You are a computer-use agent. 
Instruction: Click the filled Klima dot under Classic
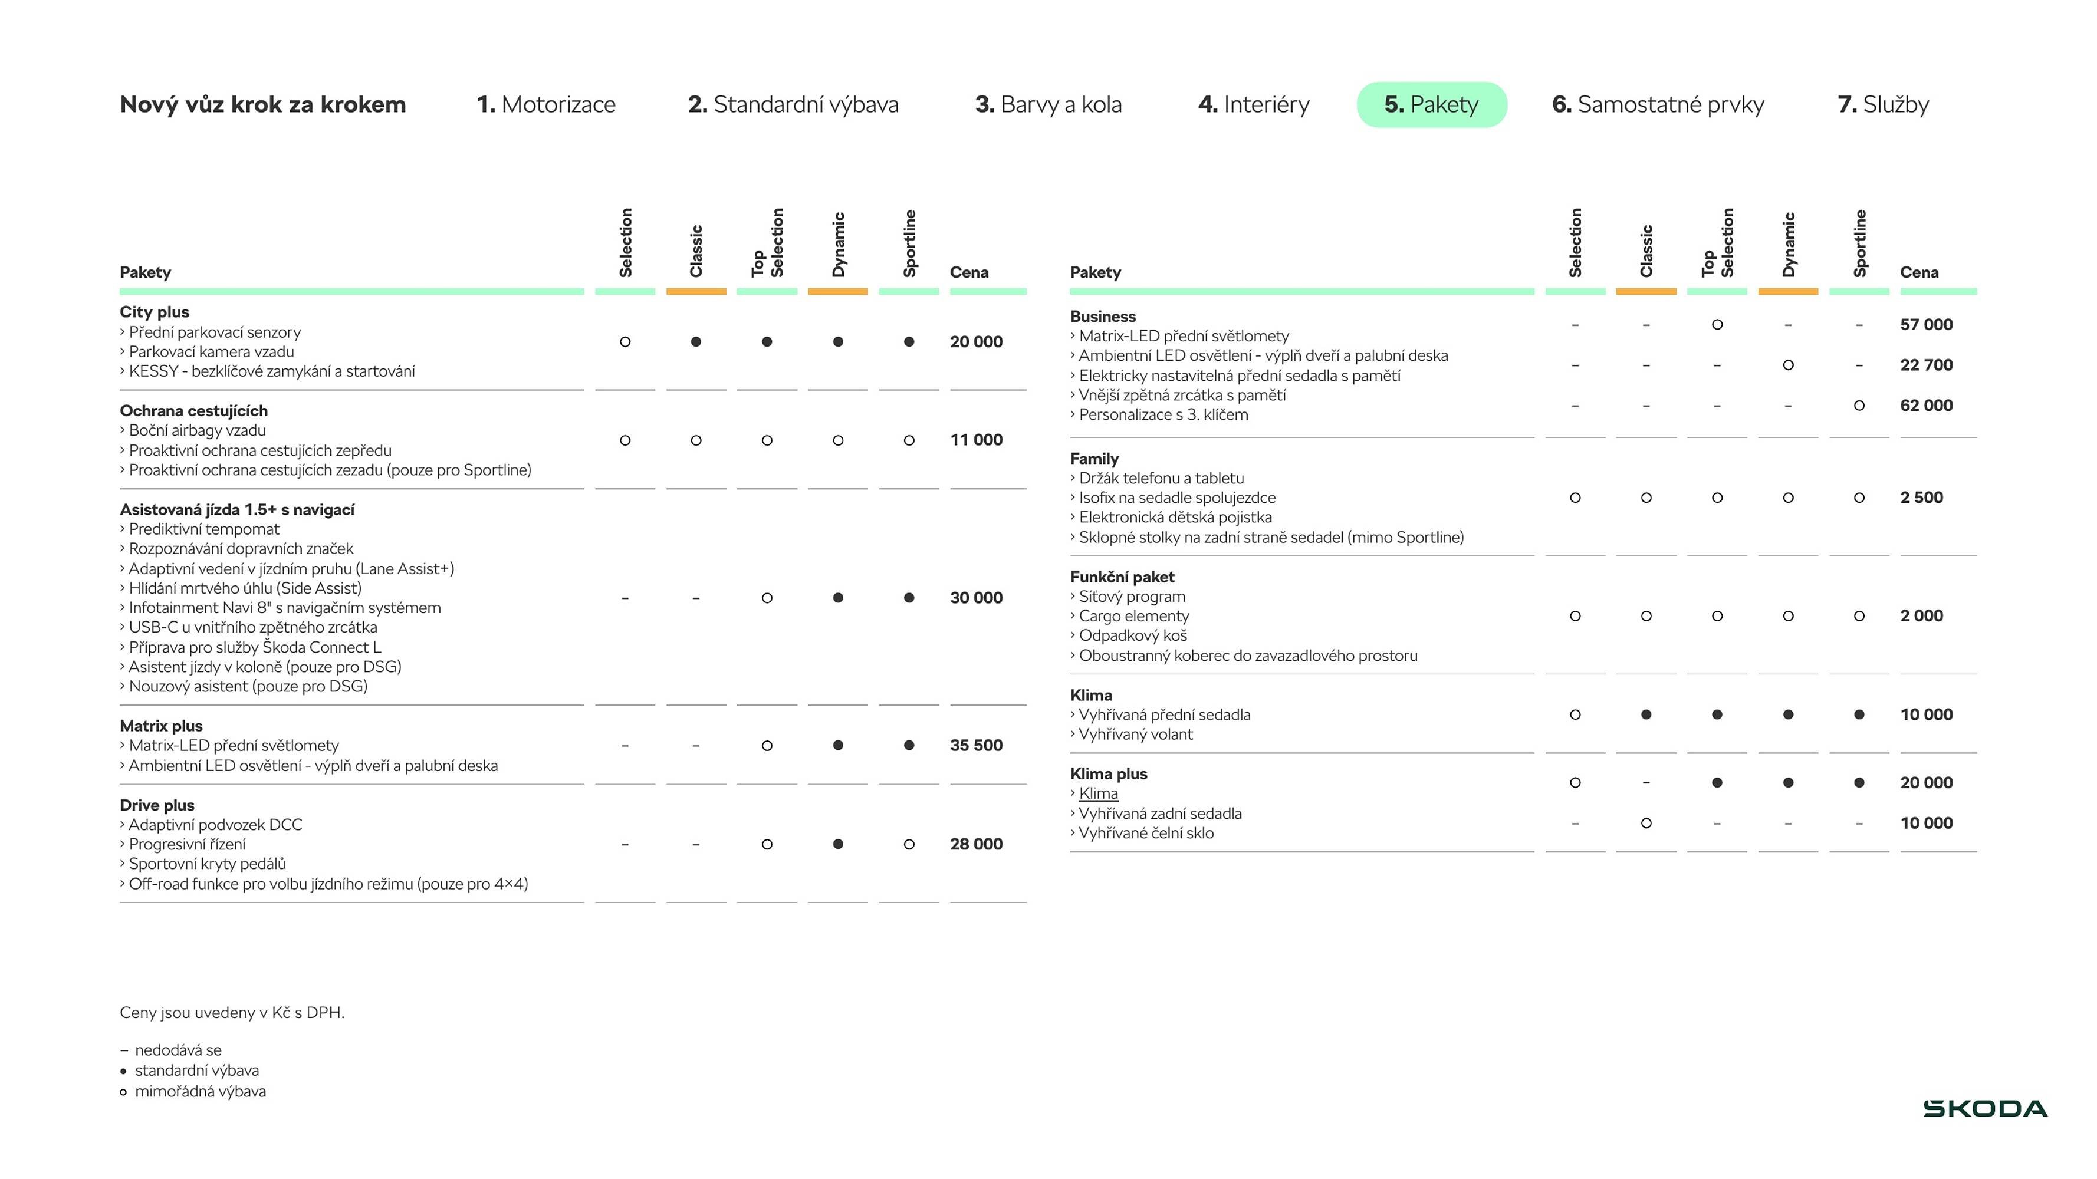[1646, 714]
